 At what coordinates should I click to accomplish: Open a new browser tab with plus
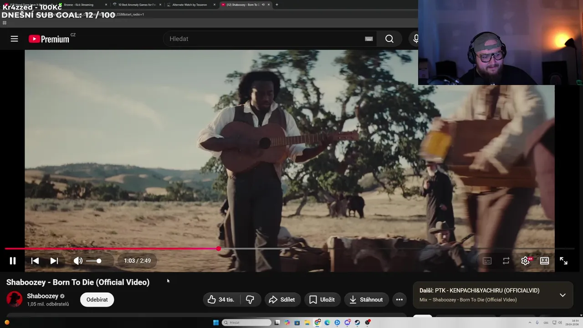[276, 5]
